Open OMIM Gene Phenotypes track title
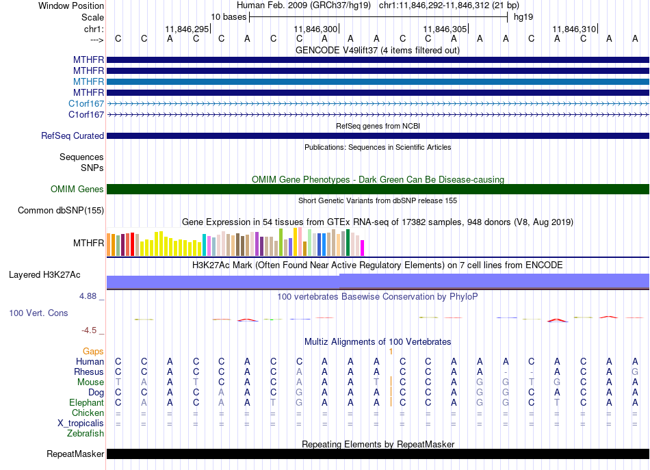650x470 pixels. tap(378, 179)
